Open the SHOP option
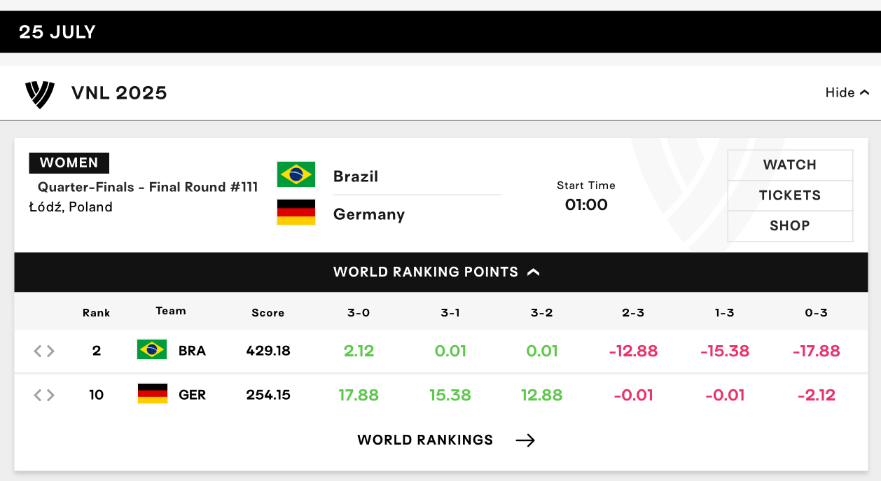The width and height of the screenshot is (881, 481). point(790,226)
